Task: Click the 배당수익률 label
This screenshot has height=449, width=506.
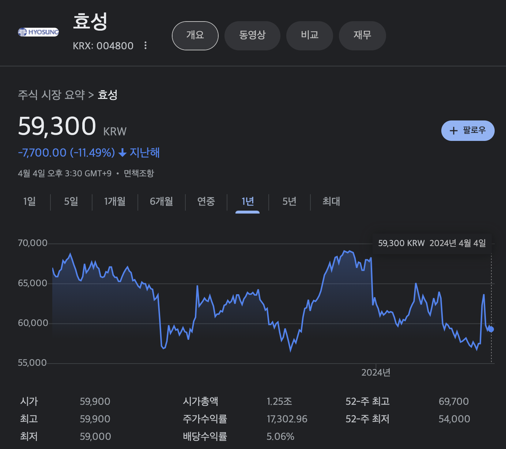Action: (x=205, y=437)
